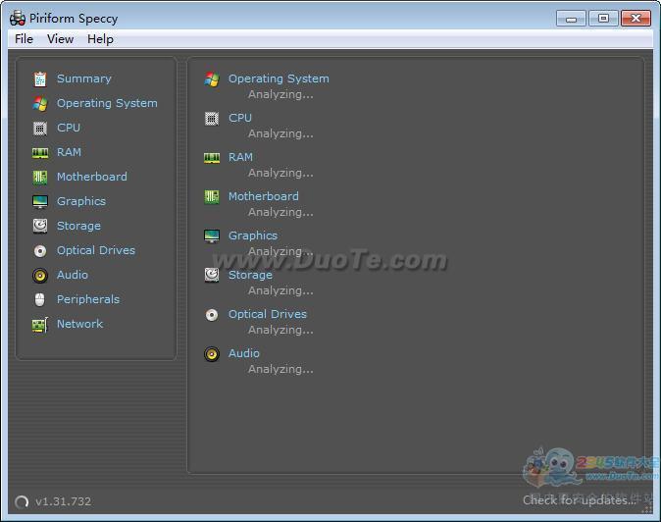The image size is (661, 522).
Task: Click the loading spinner icon beside version number
Action: point(22,501)
